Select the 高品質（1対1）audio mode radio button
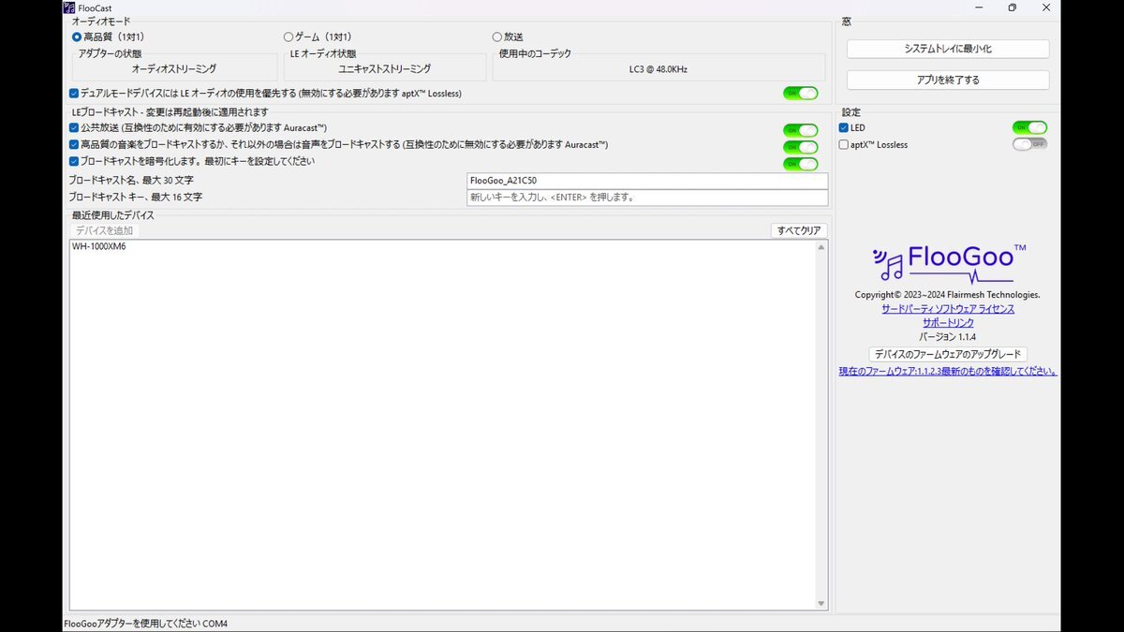The height and width of the screenshot is (632, 1124). pyautogui.click(x=77, y=37)
